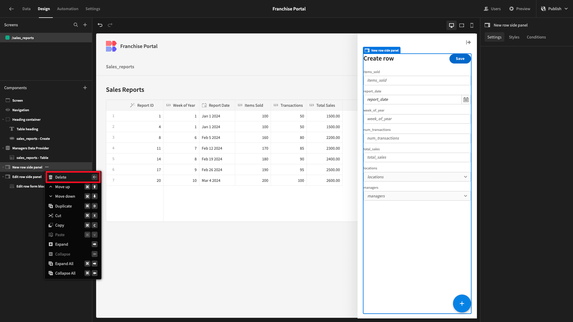Open the report_date calendar picker
Image resolution: width=573 pixels, height=322 pixels.
point(466,100)
